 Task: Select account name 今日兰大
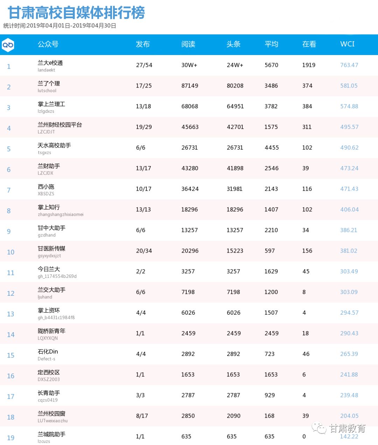pos(49,269)
